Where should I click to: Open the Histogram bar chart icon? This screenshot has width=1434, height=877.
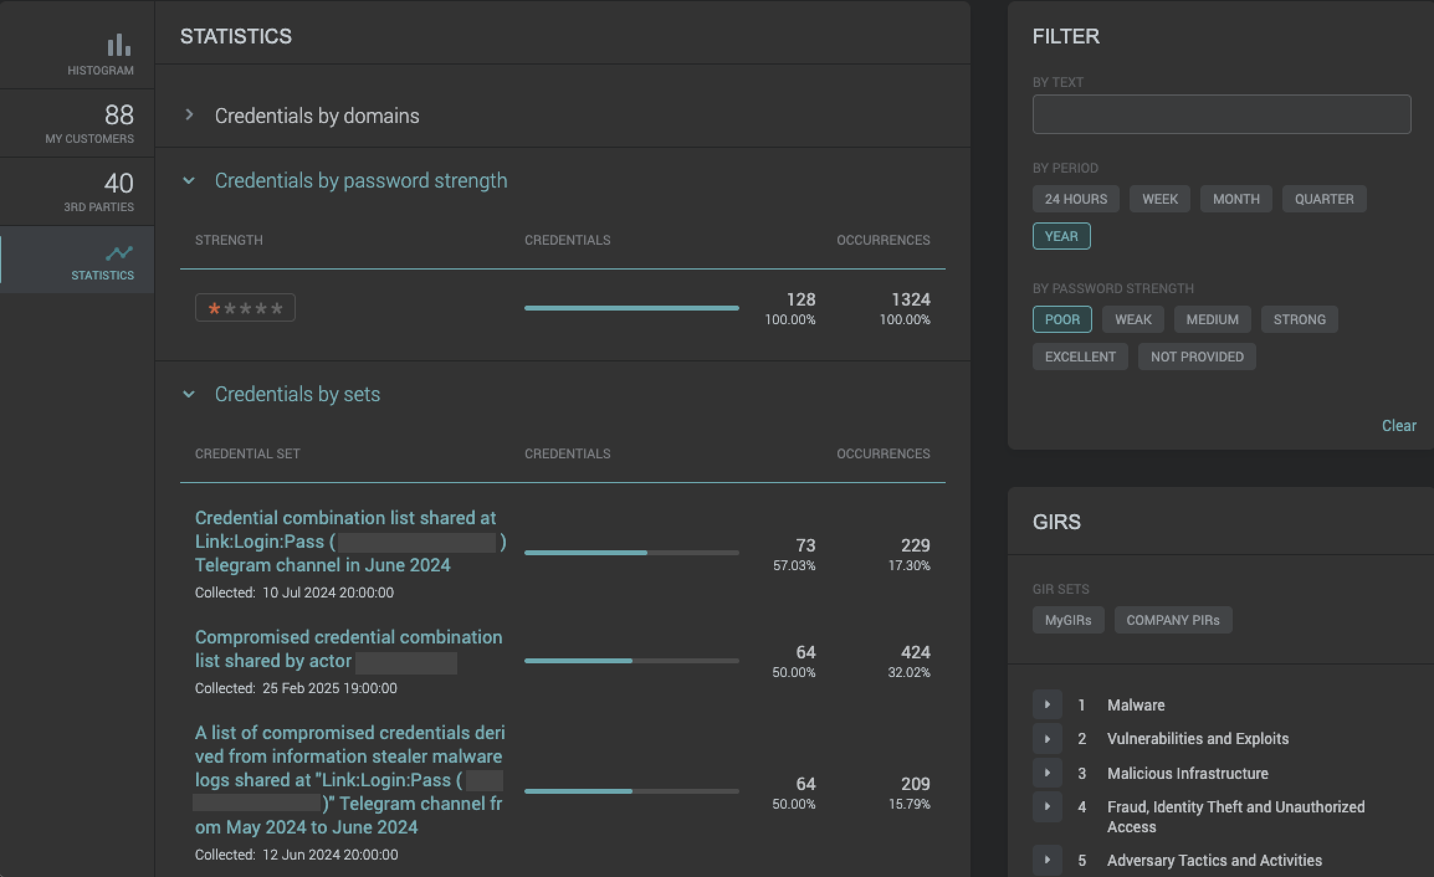click(x=119, y=45)
